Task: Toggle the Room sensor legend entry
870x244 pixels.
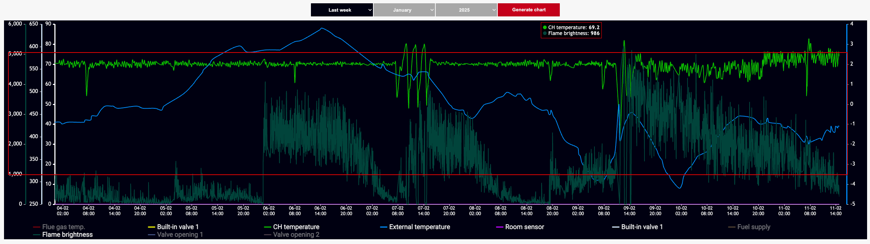Action: tap(524, 227)
